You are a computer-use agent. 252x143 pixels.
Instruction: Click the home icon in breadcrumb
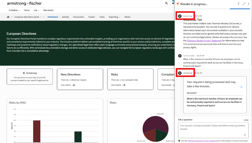[x=8, y=17]
